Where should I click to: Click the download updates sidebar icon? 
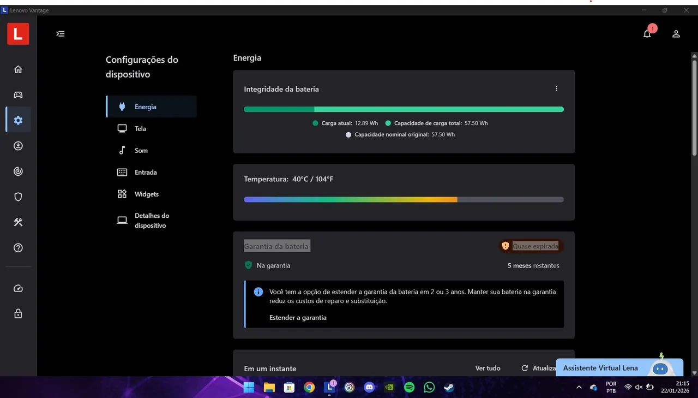point(18,146)
